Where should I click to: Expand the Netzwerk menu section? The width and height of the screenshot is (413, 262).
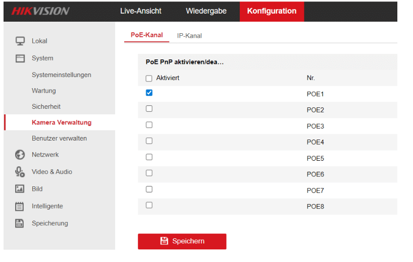pos(45,155)
